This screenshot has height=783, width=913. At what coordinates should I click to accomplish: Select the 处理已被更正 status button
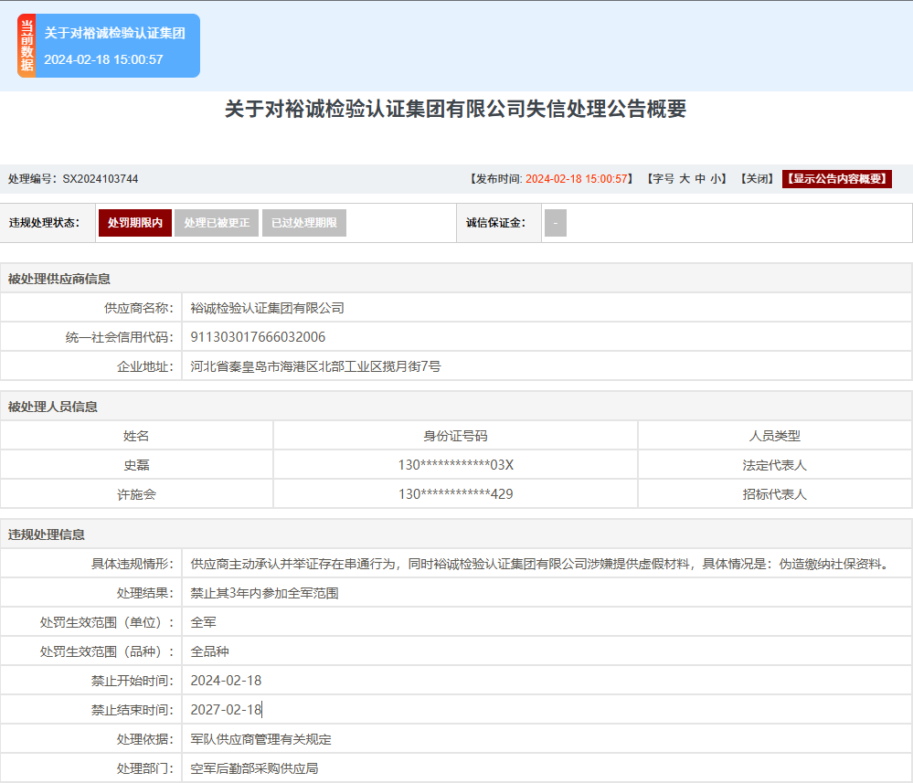217,223
